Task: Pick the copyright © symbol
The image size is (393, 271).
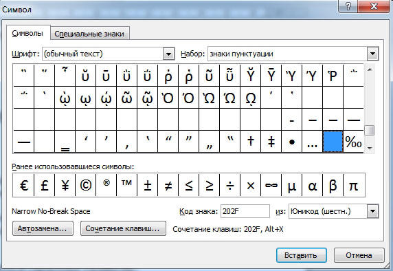Action: point(85,185)
